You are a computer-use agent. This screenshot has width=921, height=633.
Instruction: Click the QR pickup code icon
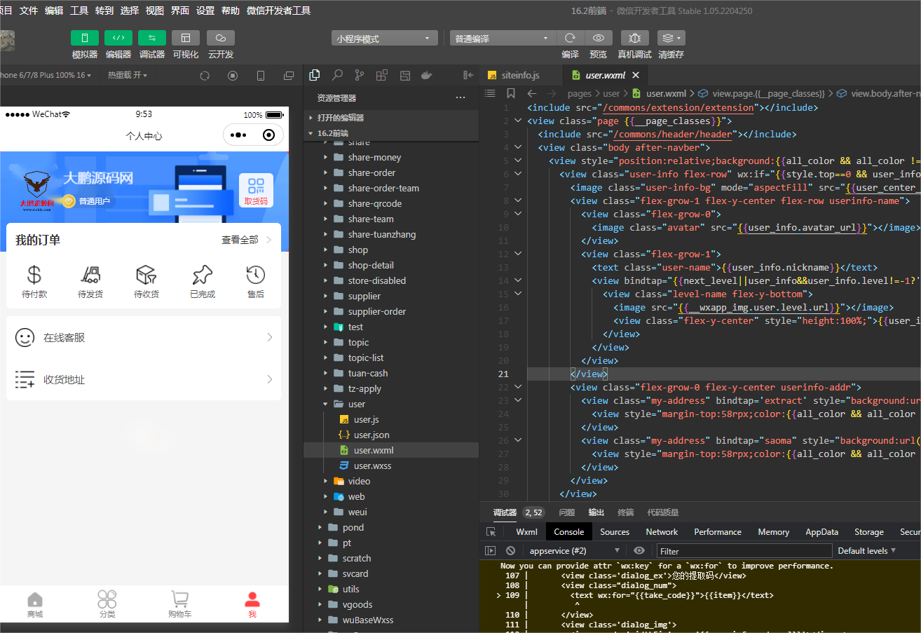(256, 190)
